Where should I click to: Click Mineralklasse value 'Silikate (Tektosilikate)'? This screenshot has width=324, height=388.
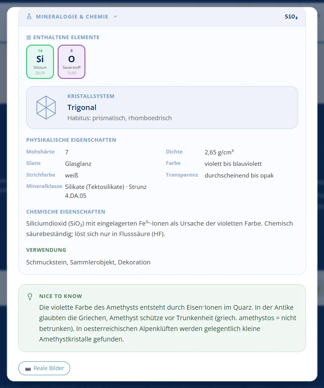click(95, 187)
